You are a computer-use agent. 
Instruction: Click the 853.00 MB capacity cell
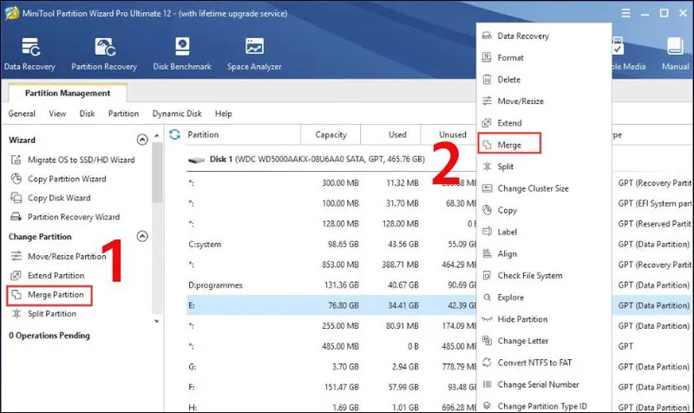click(340, 265)
